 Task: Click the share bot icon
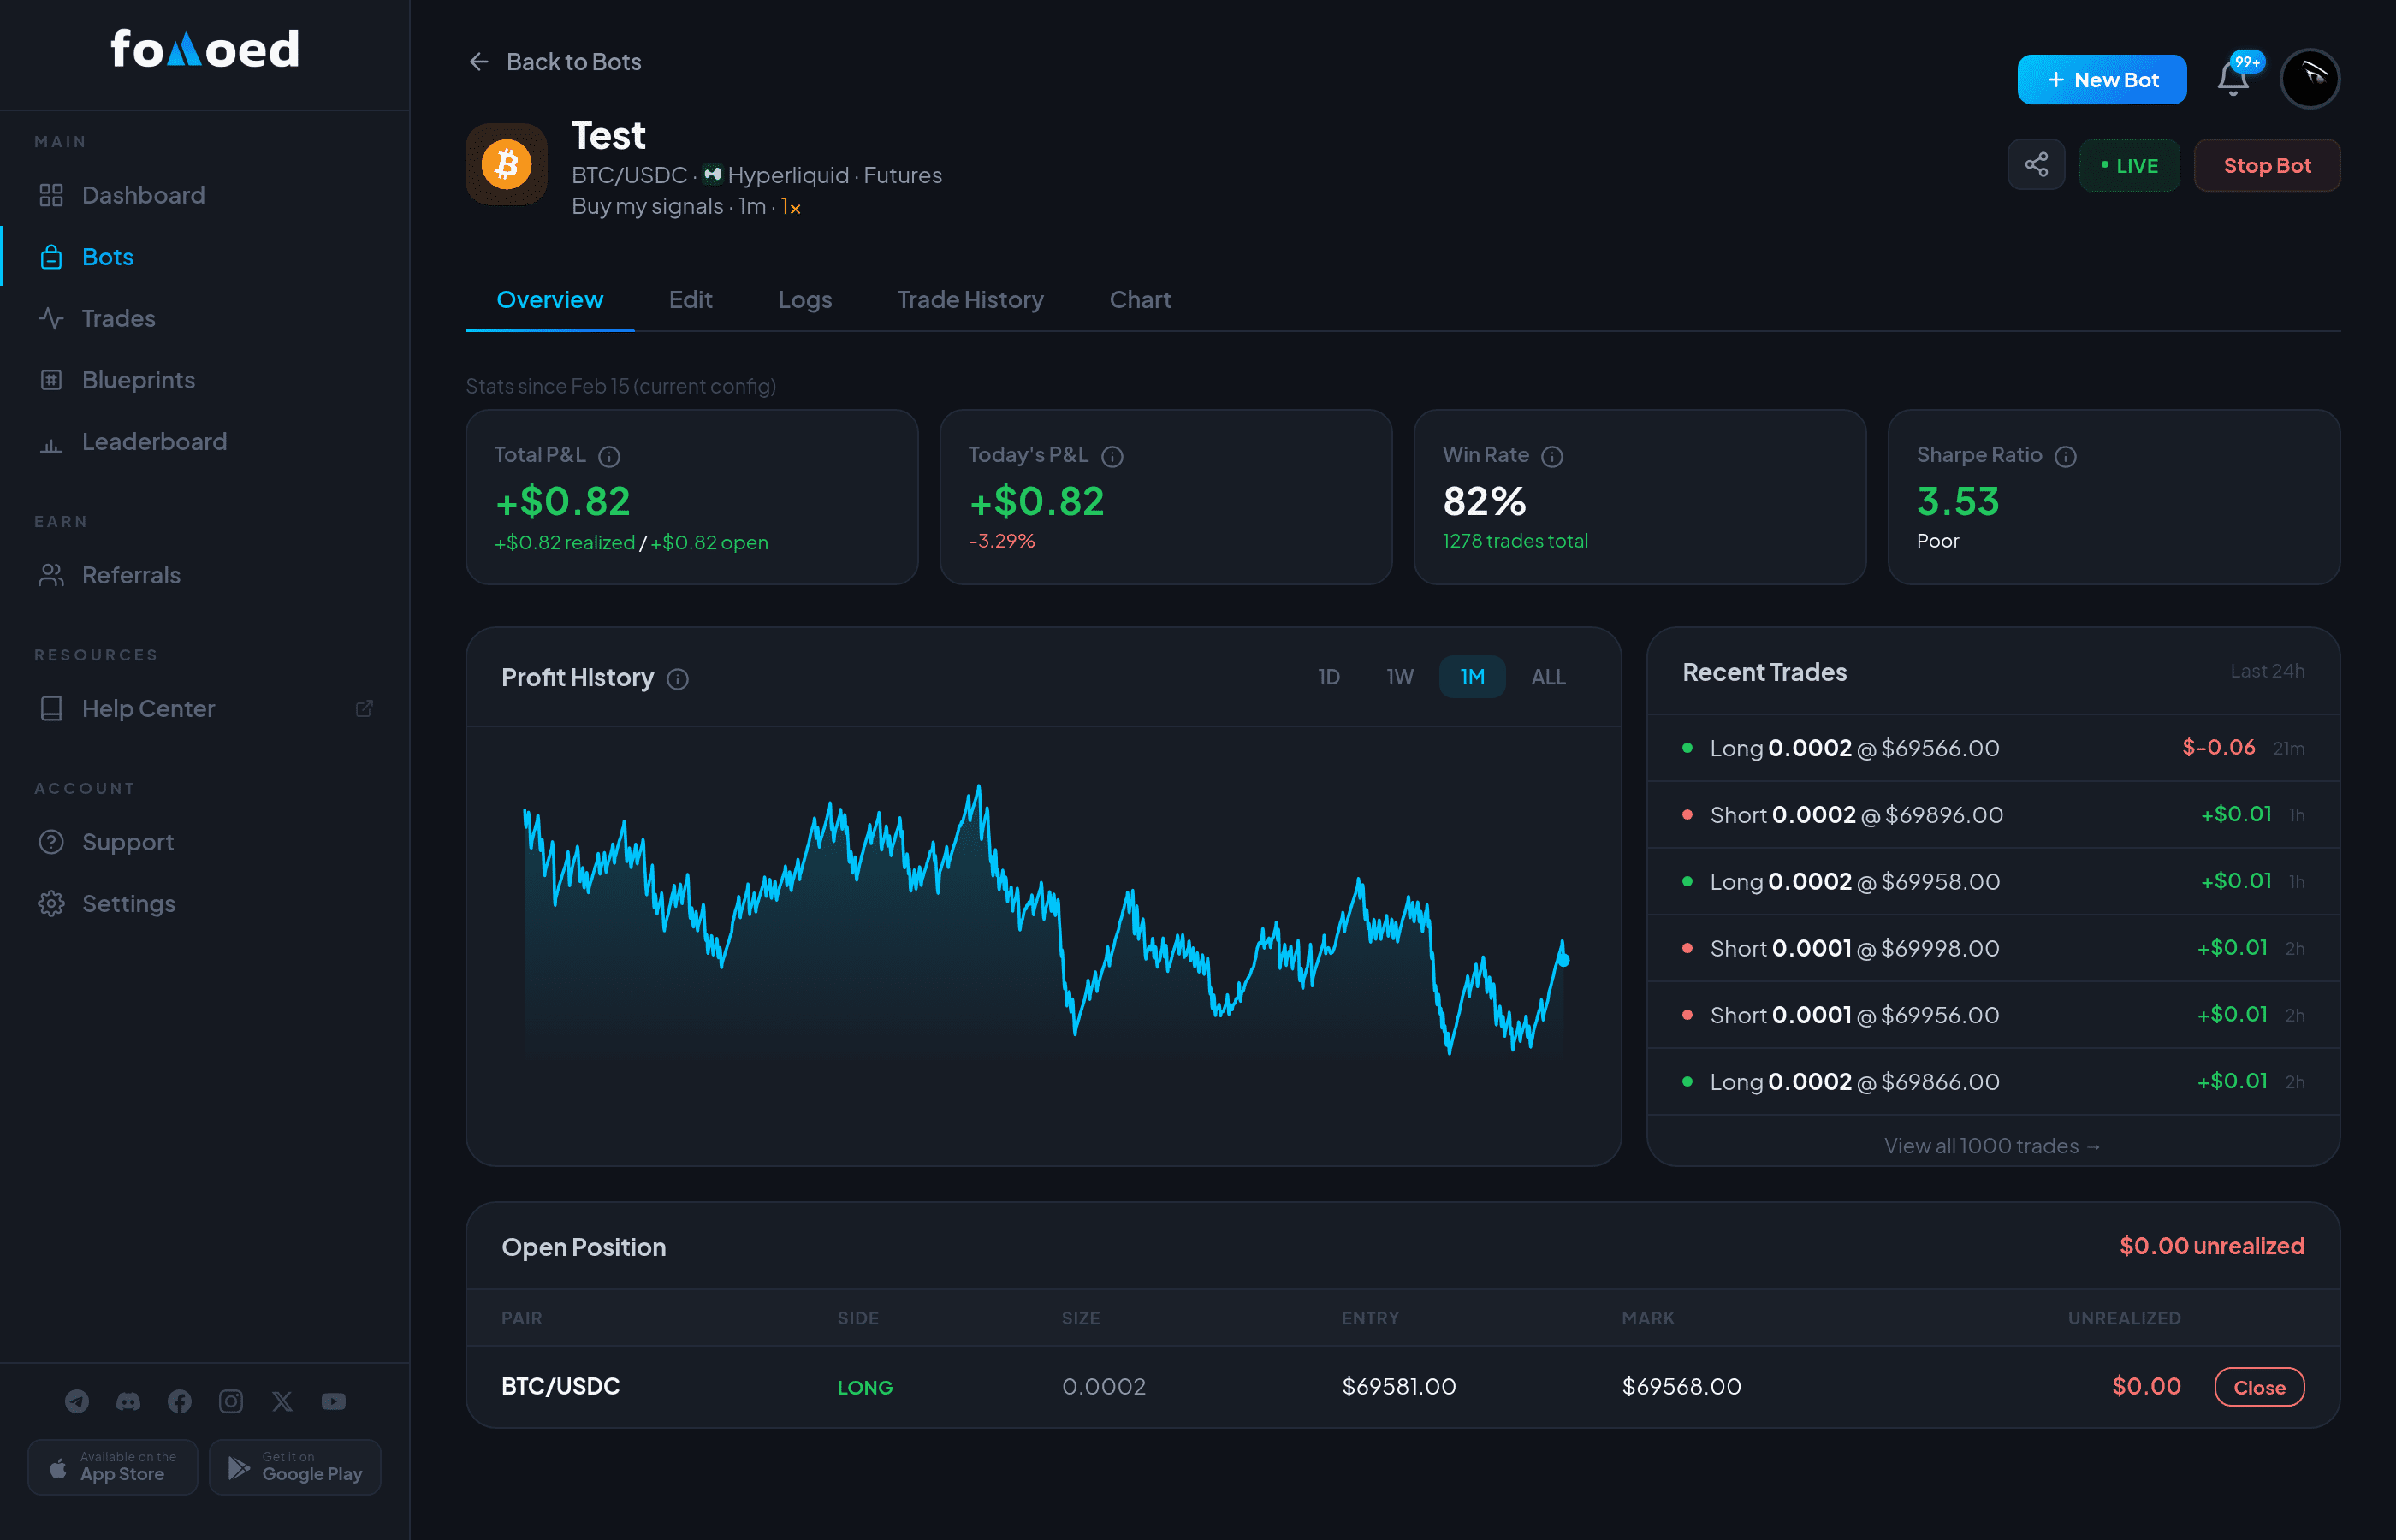click(x=2036, y=165)
